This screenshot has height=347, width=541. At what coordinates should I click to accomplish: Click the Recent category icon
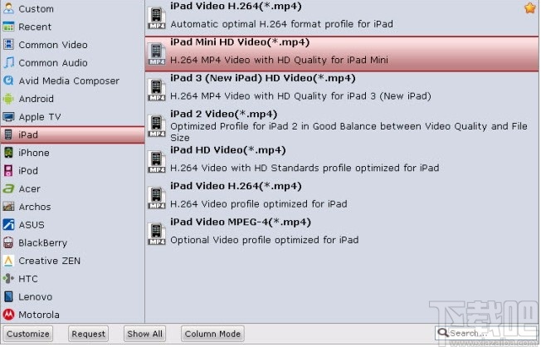point(8,27)
